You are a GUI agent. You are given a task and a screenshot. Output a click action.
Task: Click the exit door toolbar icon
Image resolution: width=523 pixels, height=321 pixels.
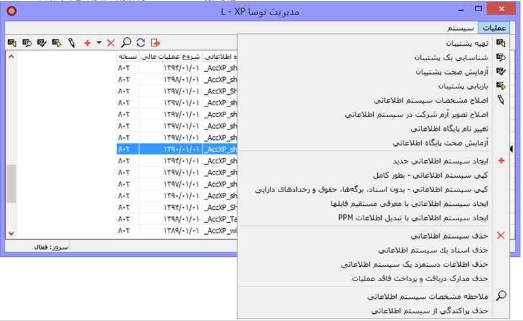(155, 42)
